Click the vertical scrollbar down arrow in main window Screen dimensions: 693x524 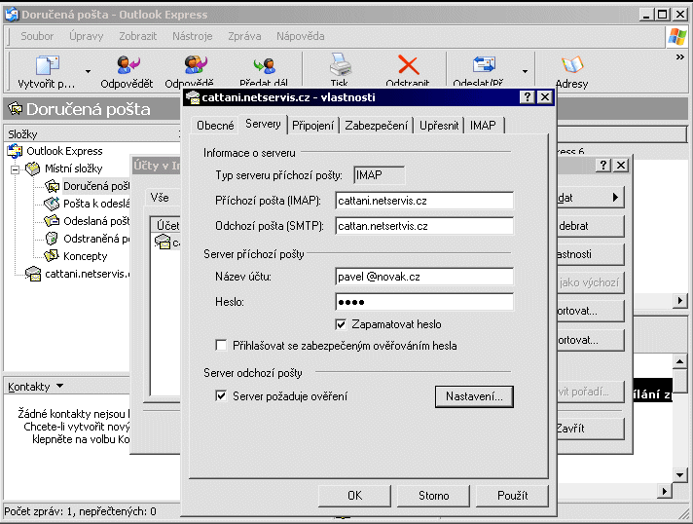pos(679,475)
